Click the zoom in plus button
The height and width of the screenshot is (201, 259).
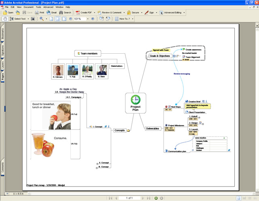tap(93, 19)
